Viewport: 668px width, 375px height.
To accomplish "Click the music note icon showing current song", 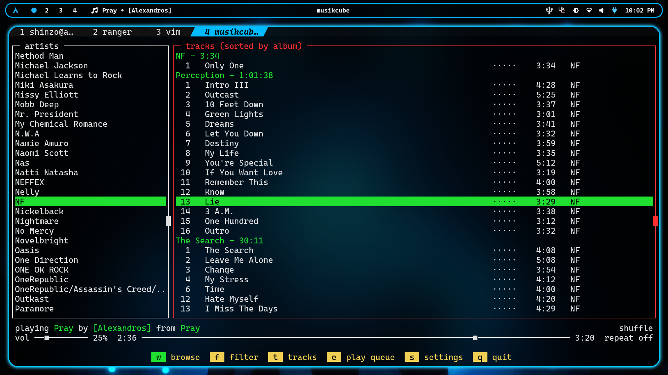I will click(x=94, y=10).
